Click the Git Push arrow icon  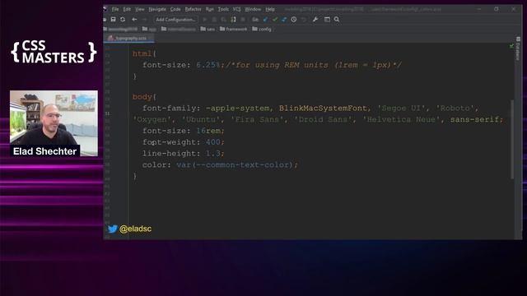284,20
